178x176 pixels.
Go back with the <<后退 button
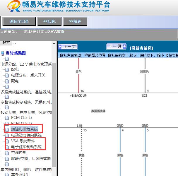(x=49, y=22)
